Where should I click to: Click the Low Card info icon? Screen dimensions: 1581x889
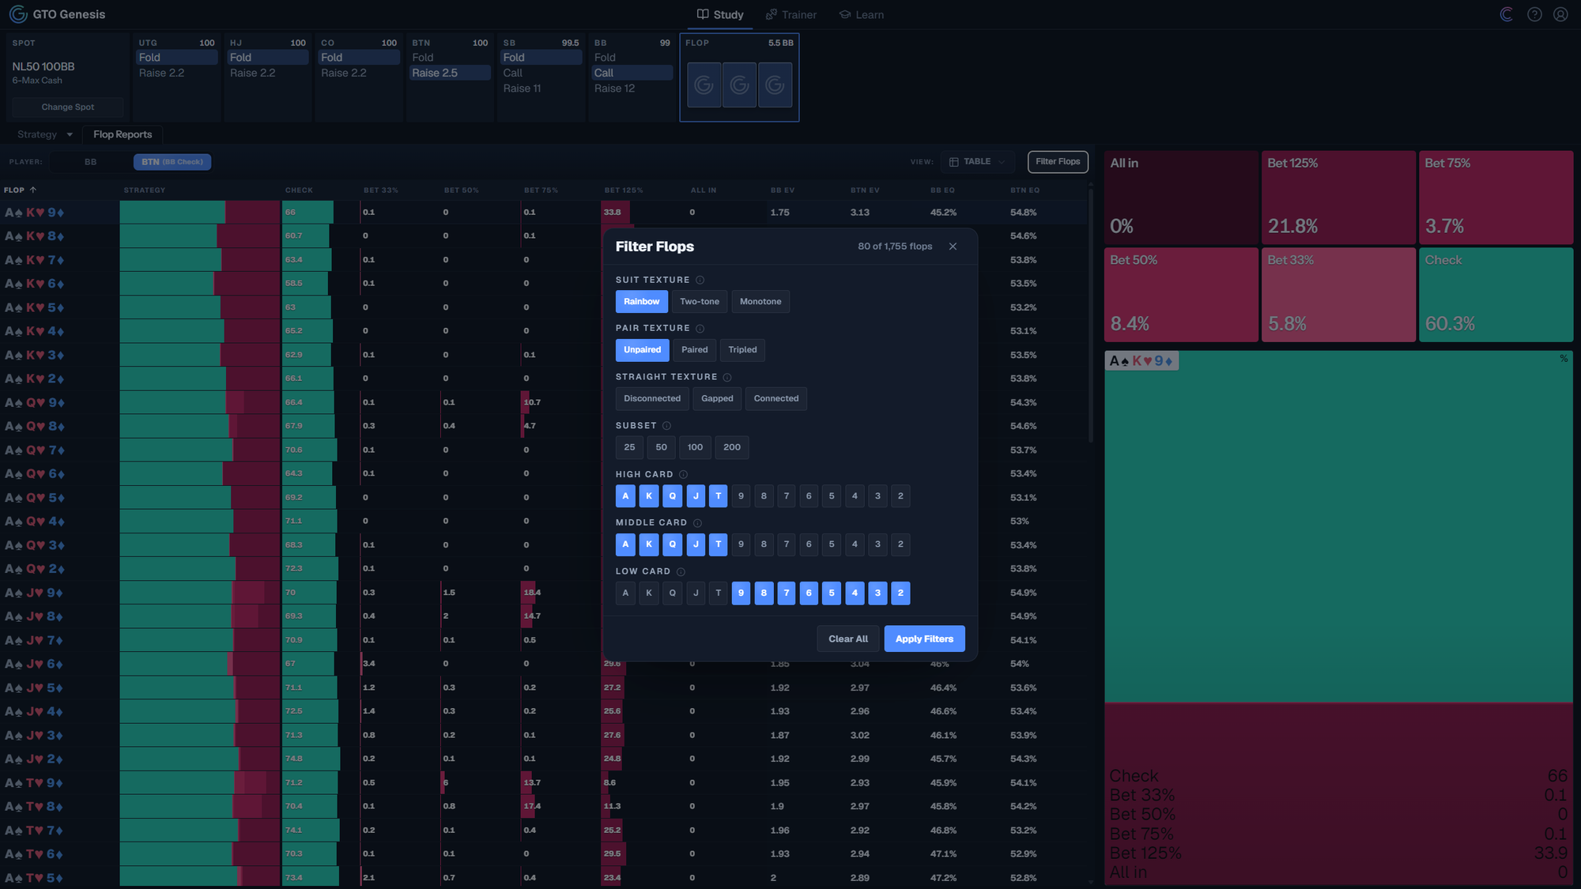(x=681, y=572)
